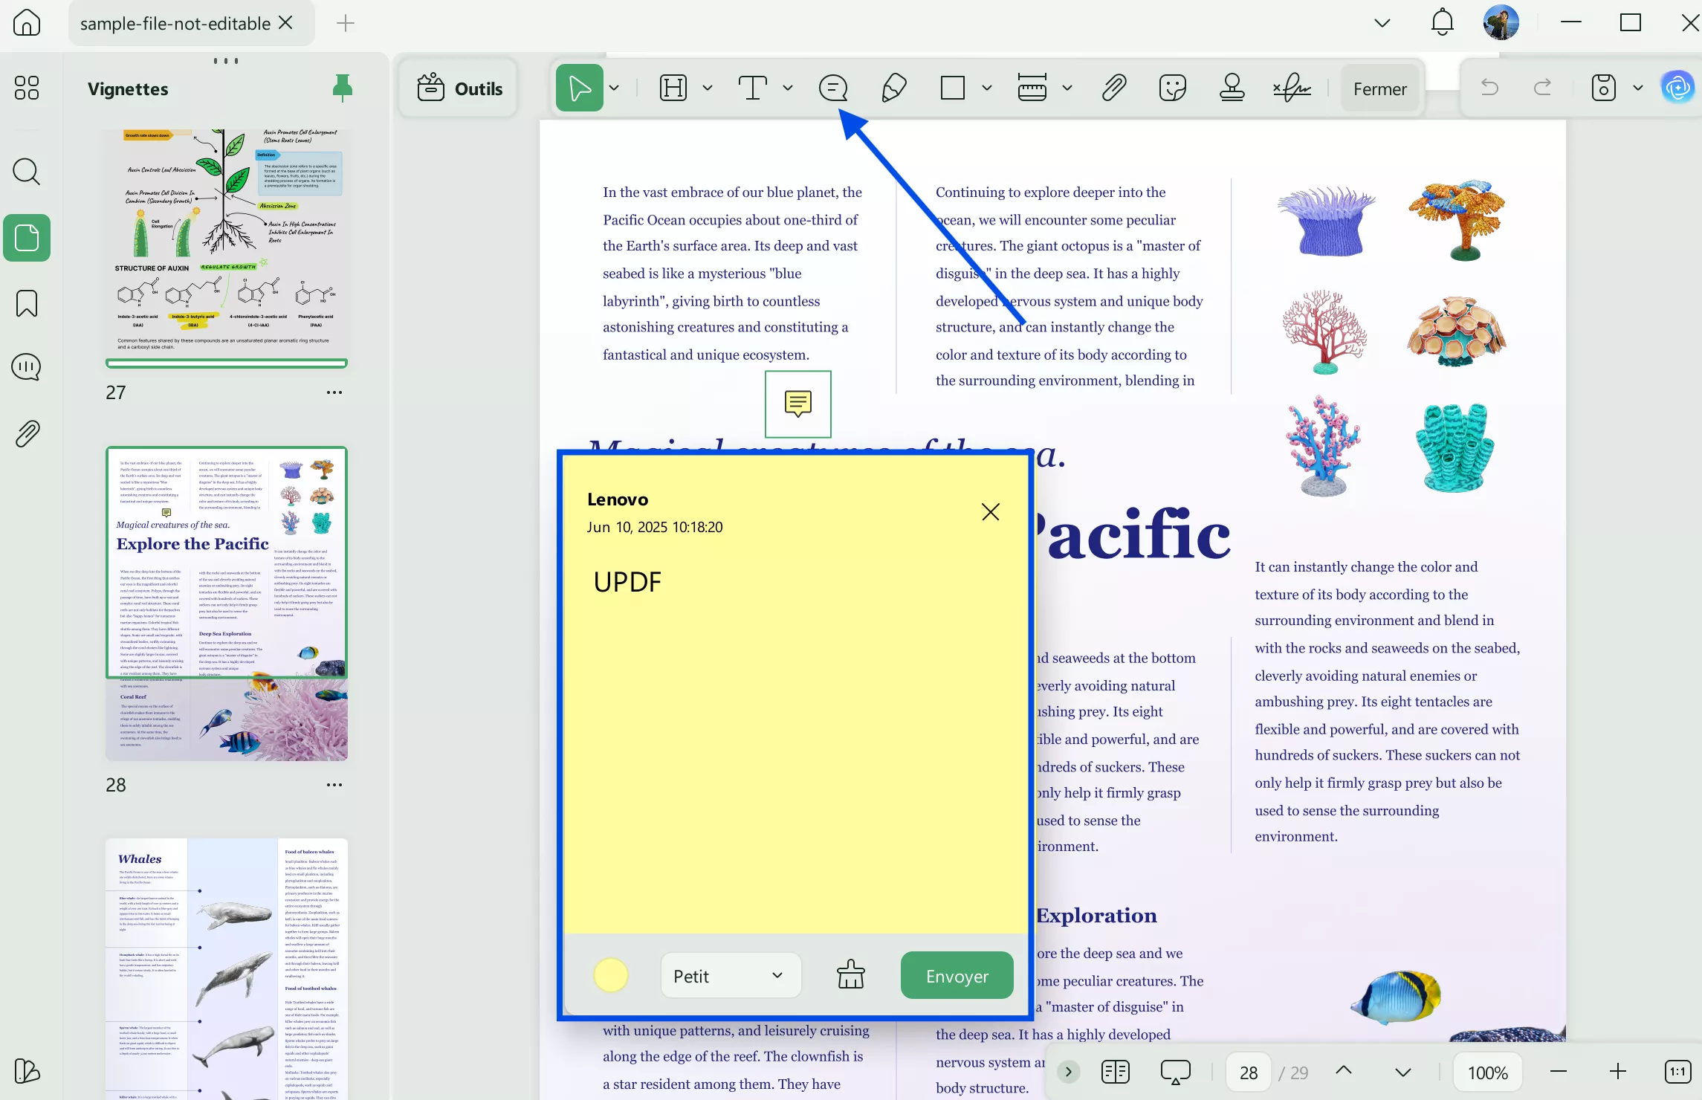Open the Petit note size dropdown
This screenshot has height=1100, width=1702.
click(730, 975)
